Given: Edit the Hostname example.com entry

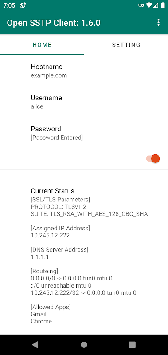Looking at the screenshot, I should click(x=84, y=71).
